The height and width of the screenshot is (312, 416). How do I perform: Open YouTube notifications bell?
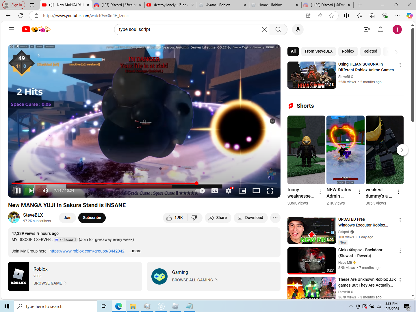click(380, 29)
